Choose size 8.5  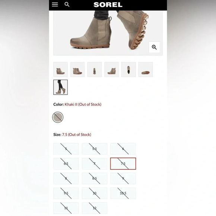click(x=95, y=178)
